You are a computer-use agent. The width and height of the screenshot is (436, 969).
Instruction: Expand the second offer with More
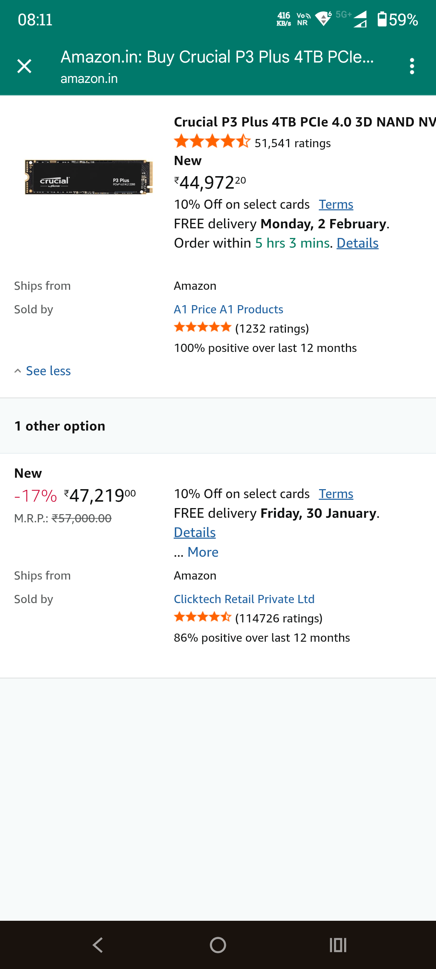pos(203,552)
